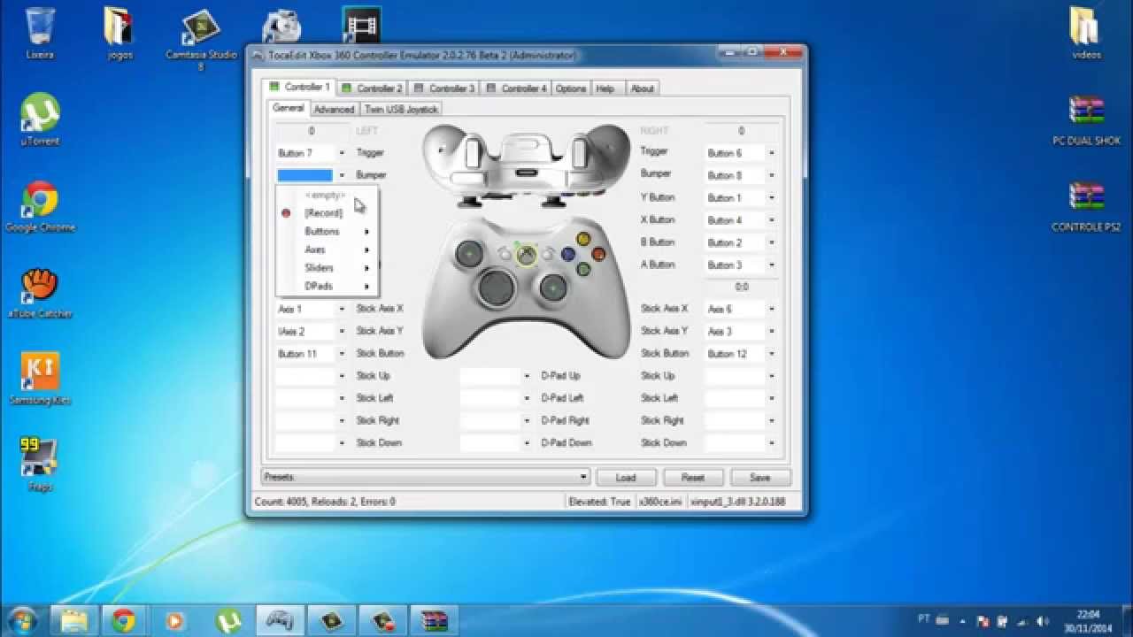The image size is (1133, 637).
Task: Select the gamepad emulator taskbar icon
Action: point(280,619)
